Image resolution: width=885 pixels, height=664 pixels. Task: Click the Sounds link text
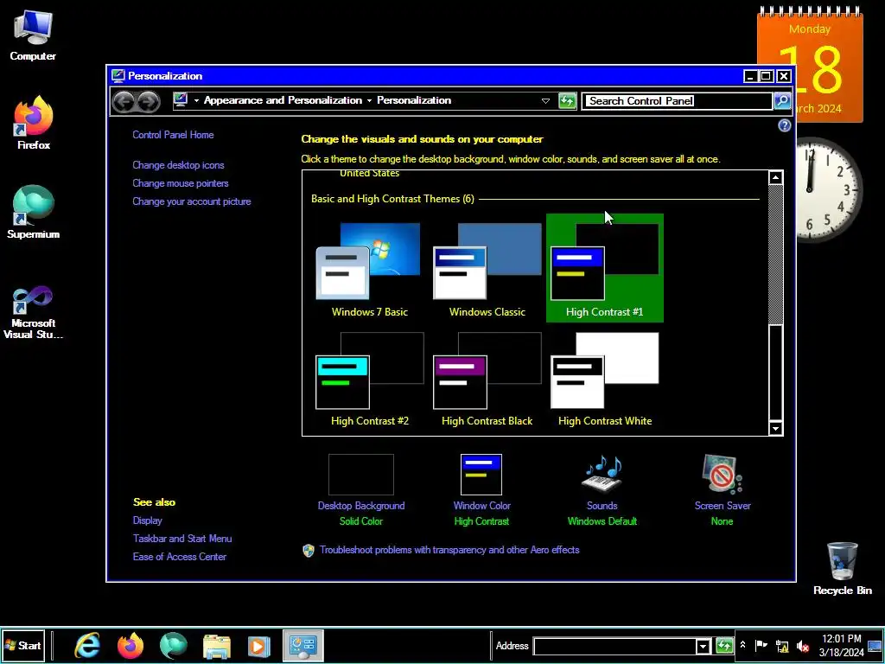pos(602,506)
